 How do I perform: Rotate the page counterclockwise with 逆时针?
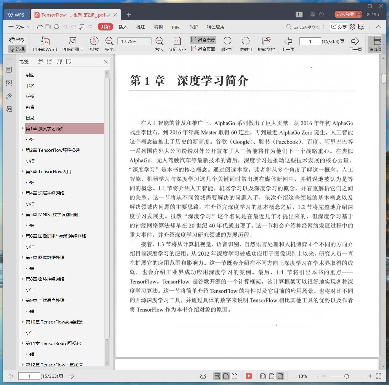pos(246,44)
